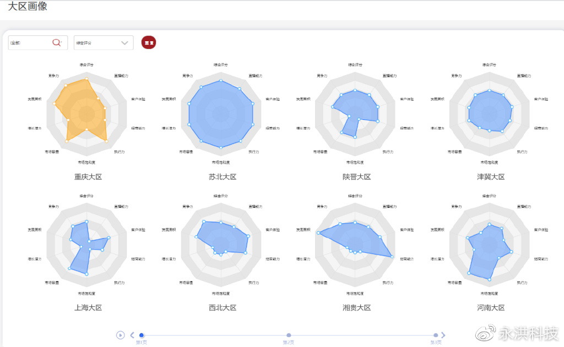Select a data point on the 苏北大区 radar chart
The height and width of the screenshot is (347, 564).
(220, 81)
